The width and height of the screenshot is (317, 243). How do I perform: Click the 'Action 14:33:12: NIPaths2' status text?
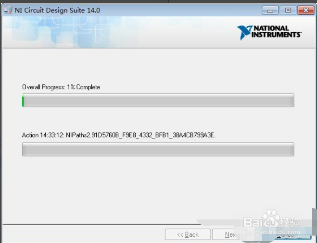[x=119, y=135]
